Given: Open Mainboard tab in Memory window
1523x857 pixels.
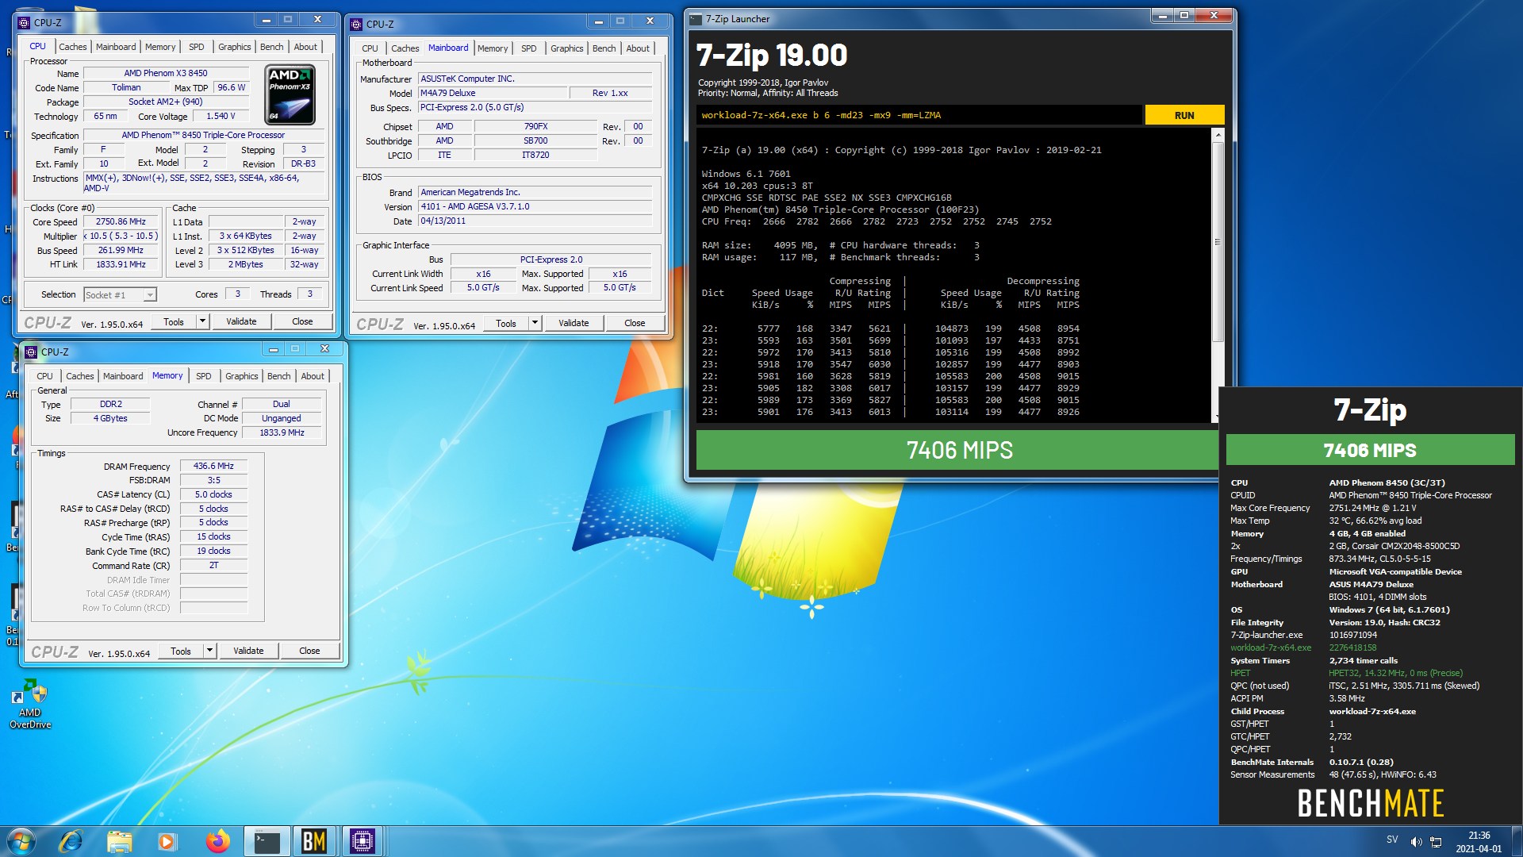Looking at the screenshot, I should pyautogui.click(x=123, y=376).
